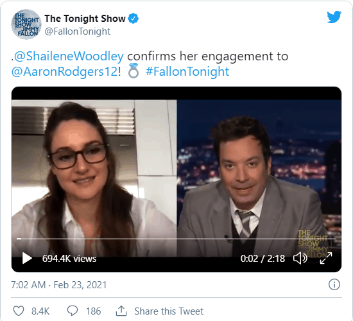Click the Twitter bird logo
Image resolution: width=353 pixels, height=321 pixels.
point(334,17)
